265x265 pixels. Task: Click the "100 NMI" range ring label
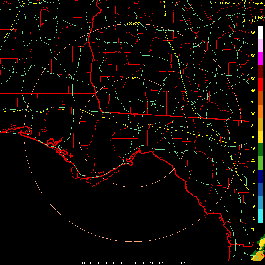point(133,24)
